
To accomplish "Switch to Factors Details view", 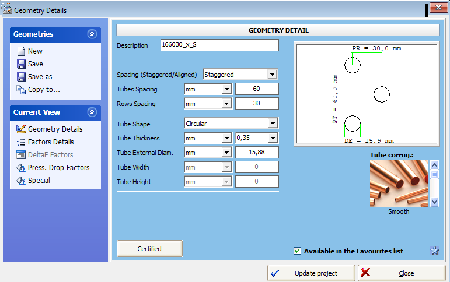I will pyautogui.click(x=51, y=142).
